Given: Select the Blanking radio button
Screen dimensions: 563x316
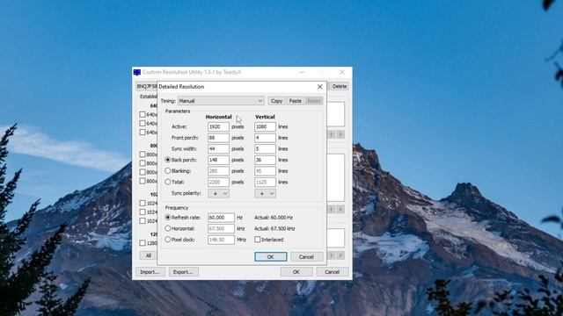Looking at the screenshot, I should pyautogui.click(x=168, y=171).
